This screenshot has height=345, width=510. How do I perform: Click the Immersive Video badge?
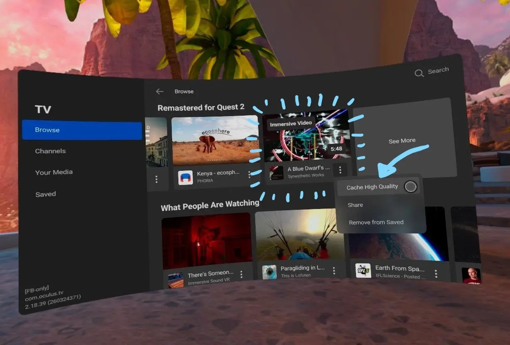tap(291, 124)
